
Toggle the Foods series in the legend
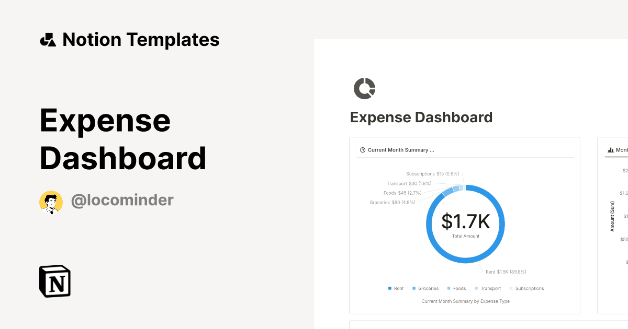[457, 288]
